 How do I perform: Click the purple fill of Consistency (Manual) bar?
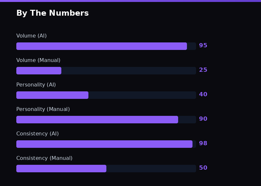[x=61, y=168]
